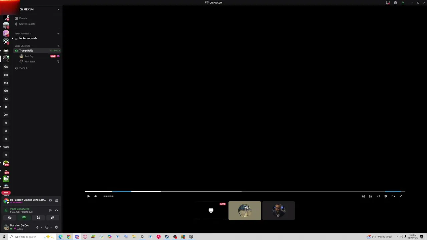Select the light avatar participant tile
The image size is (427, 240).
[x=245, y=211]
